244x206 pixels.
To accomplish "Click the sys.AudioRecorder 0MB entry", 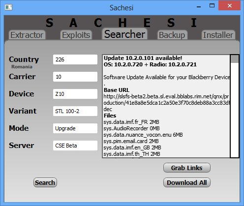I will (131, 128).
